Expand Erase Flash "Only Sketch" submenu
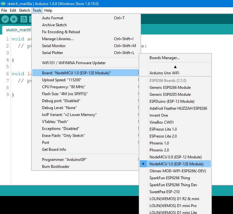This screenshot has height=214, width=233. [86, 136]
